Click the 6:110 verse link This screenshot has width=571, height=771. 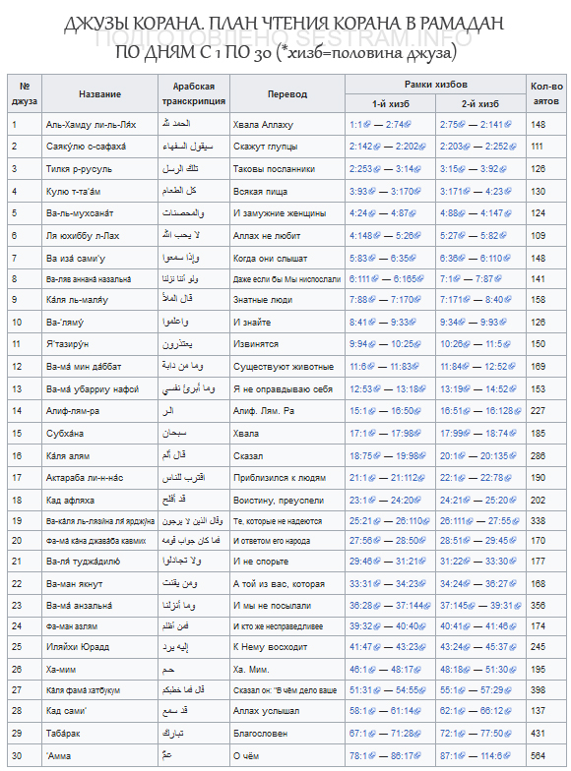(492, 259)
